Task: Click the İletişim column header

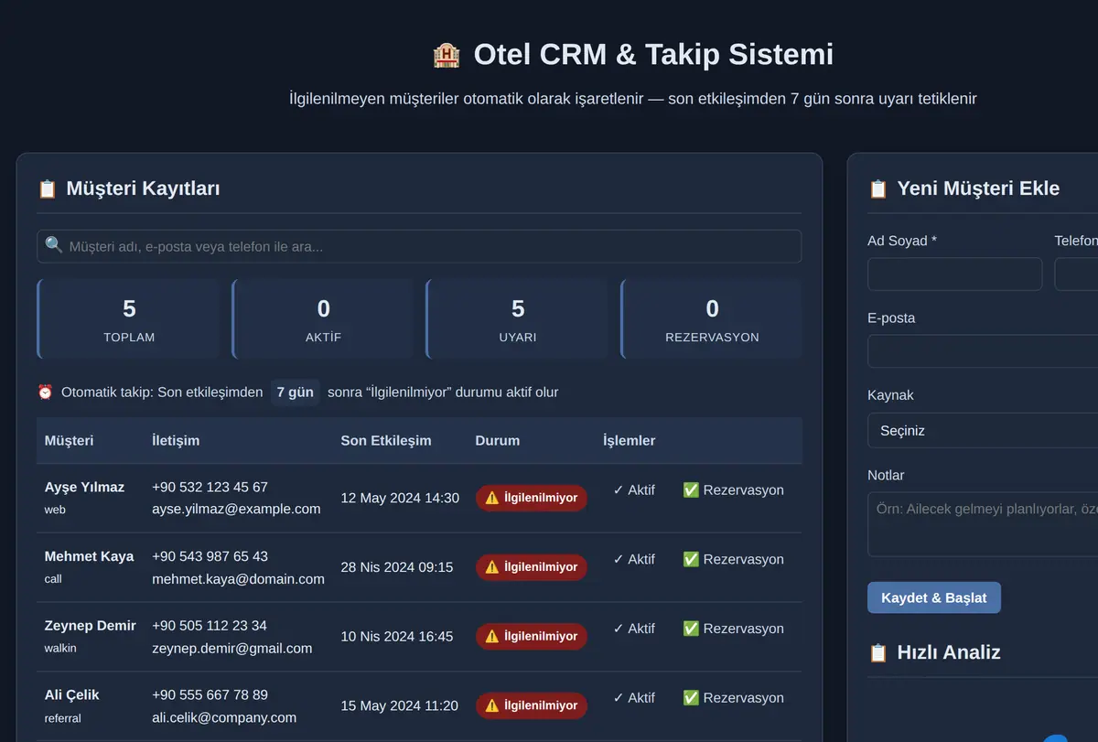Action: (176, 440)
